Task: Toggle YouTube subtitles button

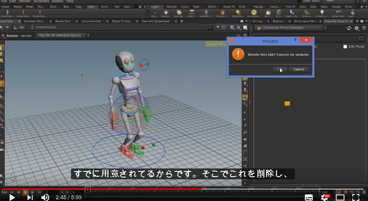Action: [309, 197]
